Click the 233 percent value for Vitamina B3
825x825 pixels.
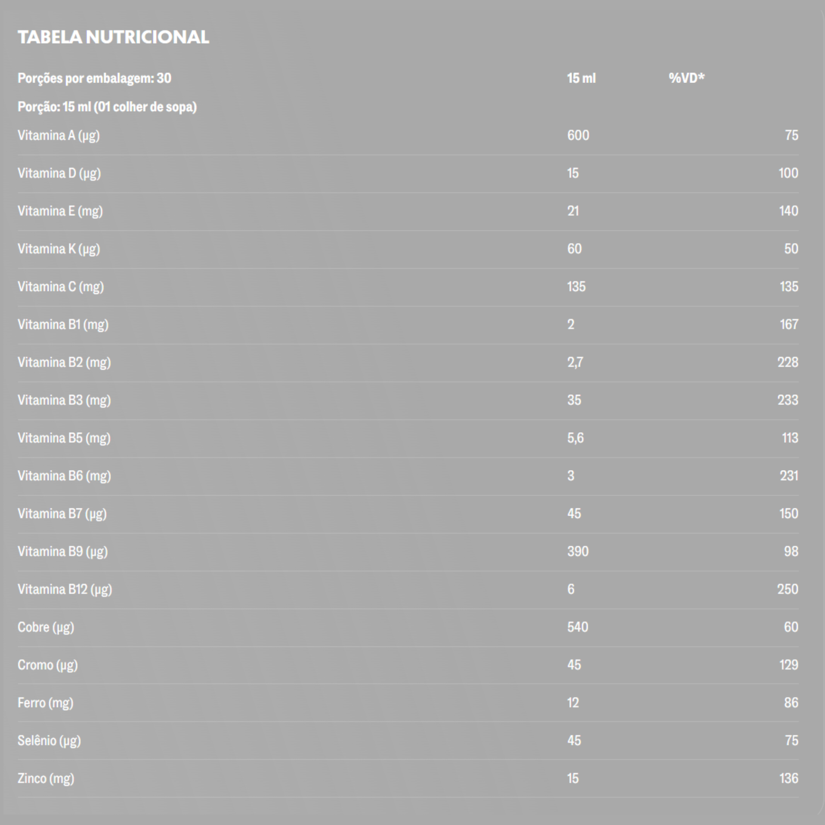click(788, 400)
